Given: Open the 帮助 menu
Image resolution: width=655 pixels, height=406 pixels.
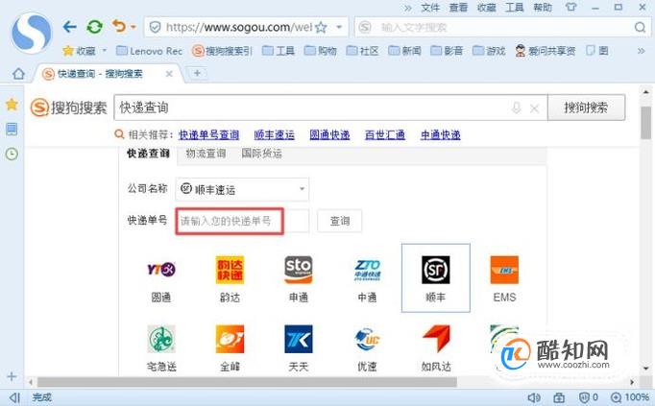Looking at the screenshot, I should [543, 8].
